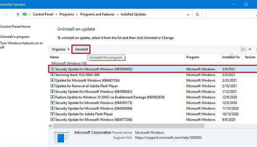The width and height of the screenshot is (257, 148).
Task: Click the horizontal scrollbar thumb
Action: tap(128, 126)
